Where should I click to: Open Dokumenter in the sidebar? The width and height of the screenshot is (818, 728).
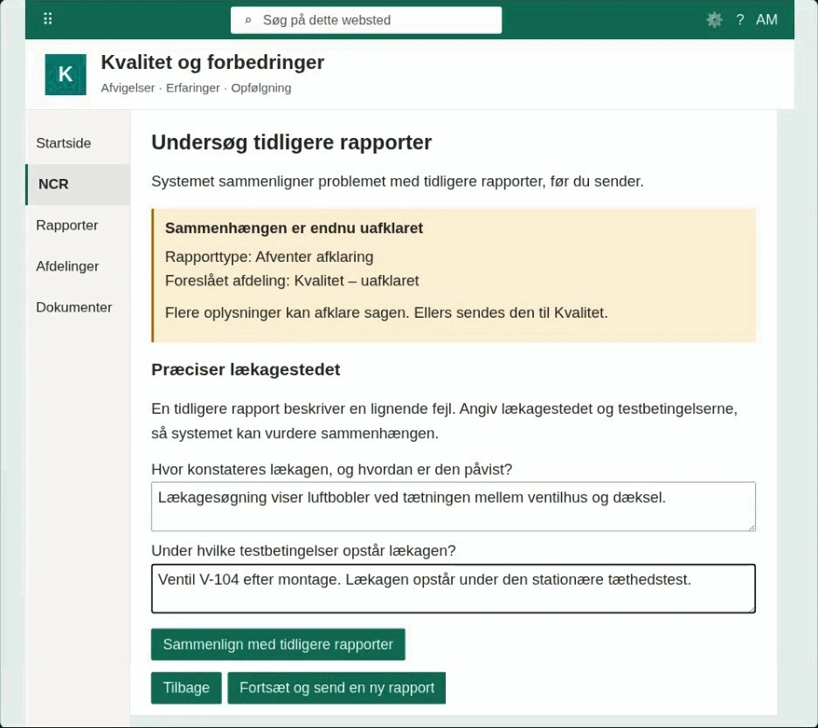77,307
